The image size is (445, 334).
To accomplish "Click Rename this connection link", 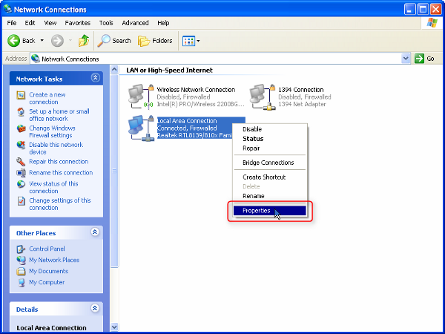I will [61, 173].
